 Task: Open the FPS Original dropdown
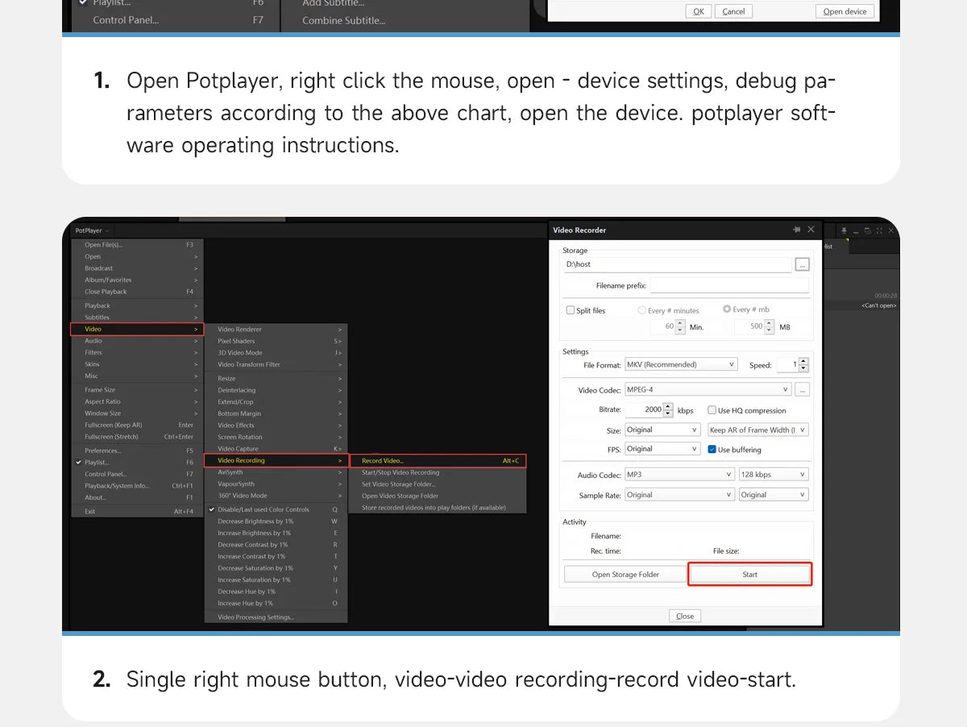pos(662,449)
